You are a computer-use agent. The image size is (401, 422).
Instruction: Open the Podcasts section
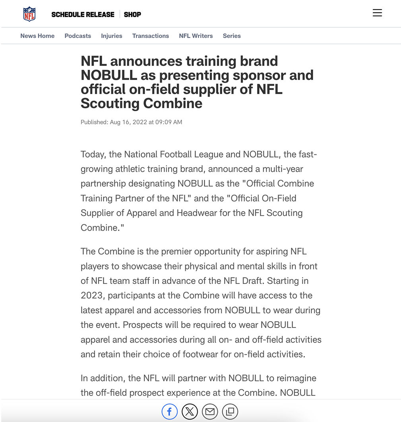78,36
